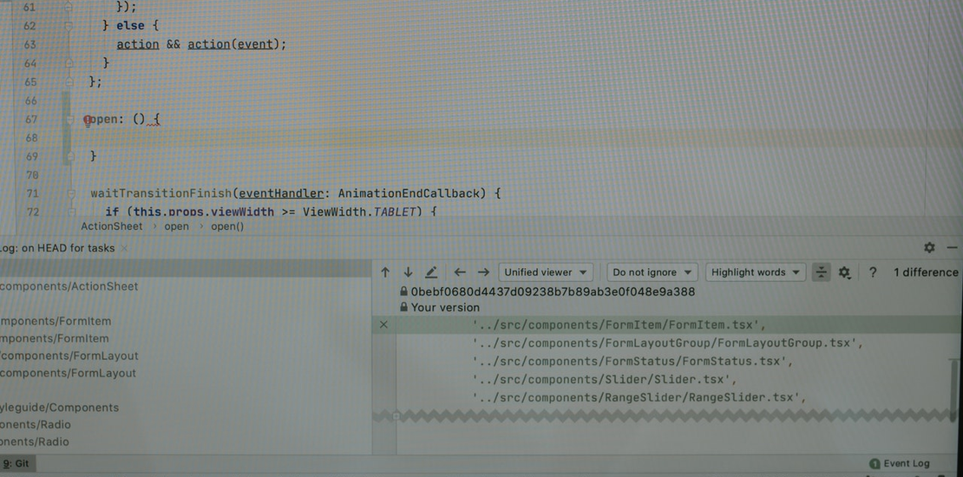
Task: Toggle code fold marker on line 62
Action: (69, 26)
